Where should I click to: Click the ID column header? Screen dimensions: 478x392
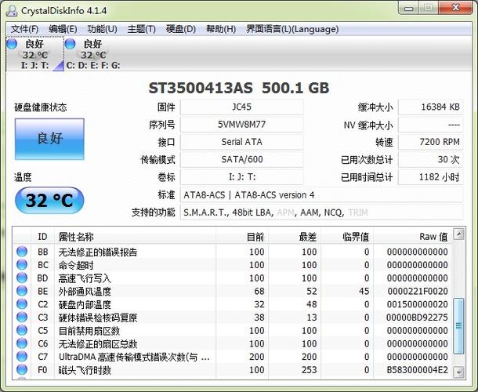tap(42, 237)
